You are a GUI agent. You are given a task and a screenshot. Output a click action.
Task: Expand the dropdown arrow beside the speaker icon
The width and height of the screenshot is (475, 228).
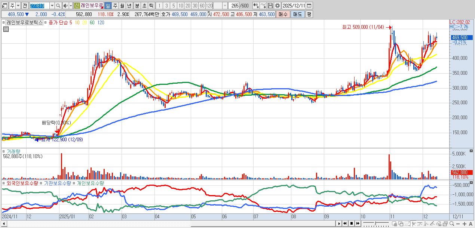[x=71, y=6]
